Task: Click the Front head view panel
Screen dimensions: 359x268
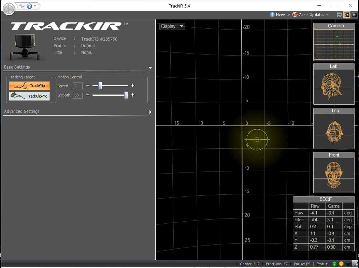Action: [334, 173]
